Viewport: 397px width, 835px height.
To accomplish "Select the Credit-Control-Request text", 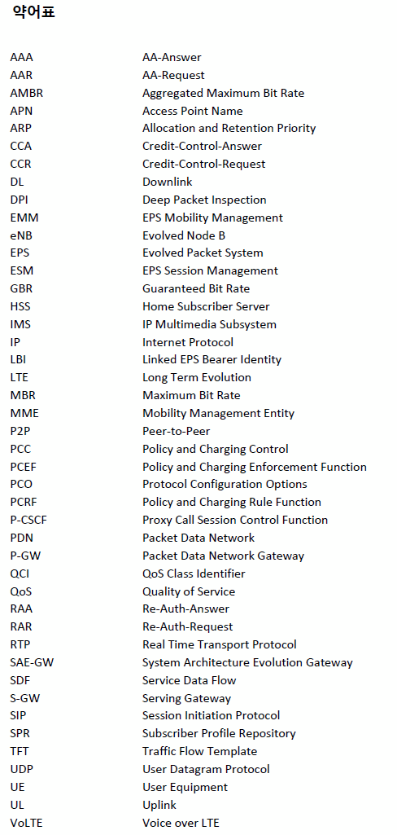I will point(203,164).
